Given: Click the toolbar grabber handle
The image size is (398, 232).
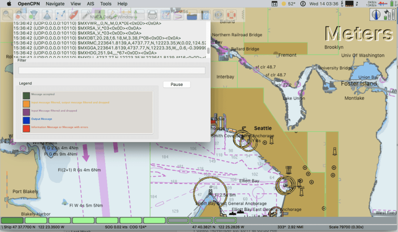Looking at the screenshot, I should 243,15.
